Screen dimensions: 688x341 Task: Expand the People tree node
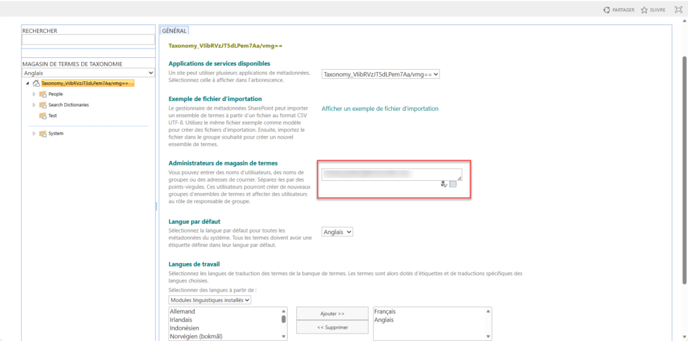(x=34, y=94)
